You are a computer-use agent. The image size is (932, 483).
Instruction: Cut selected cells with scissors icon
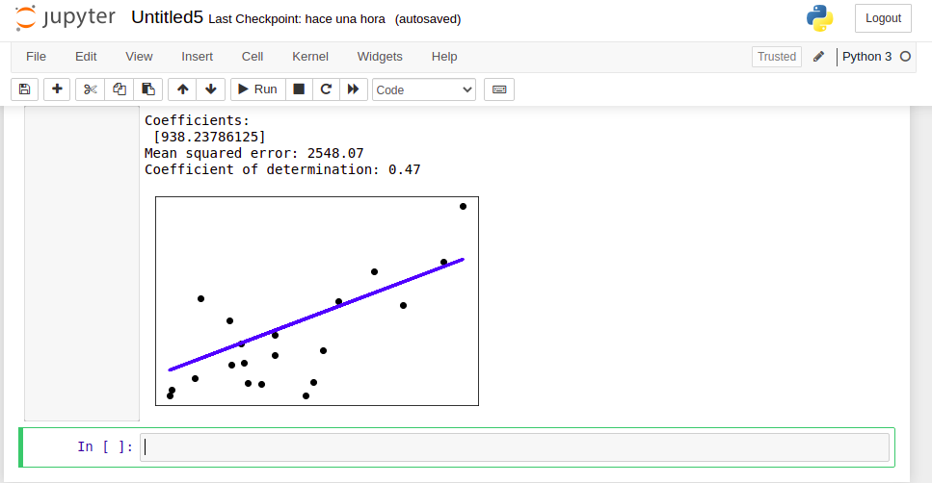click(x=91, y=89)
